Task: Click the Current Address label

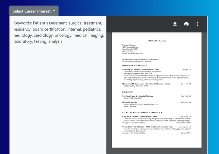Action: 129,45
